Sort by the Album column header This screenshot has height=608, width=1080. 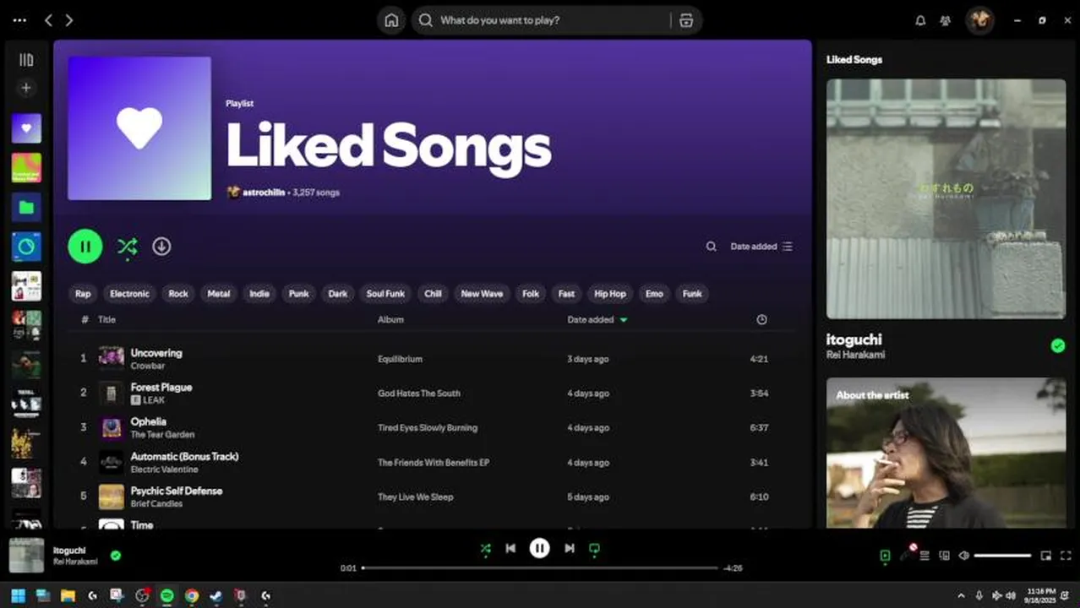click(x=390, y=320)
